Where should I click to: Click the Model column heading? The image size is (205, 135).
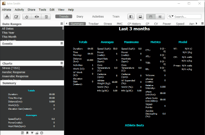(x=183, y=42)
